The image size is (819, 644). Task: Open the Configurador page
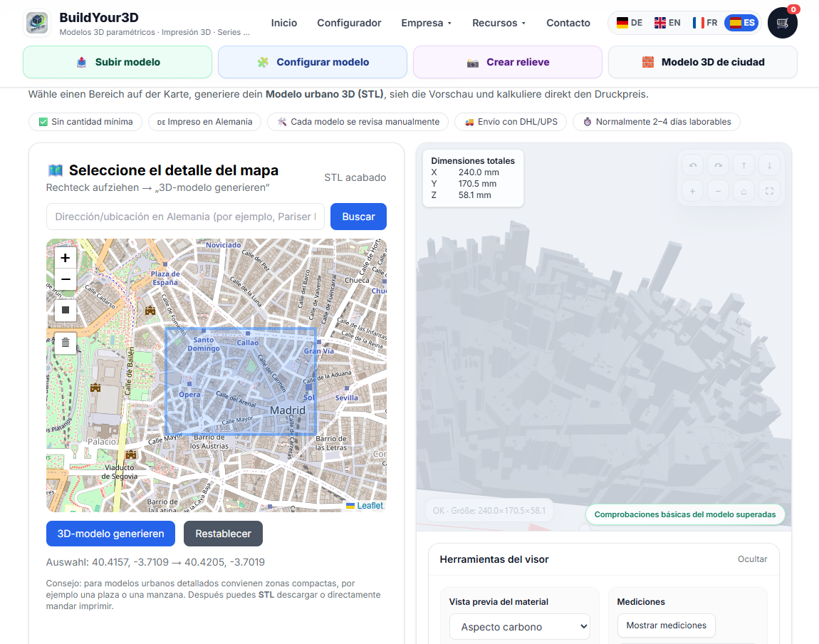pyautogui.click(x=349, y=23)
